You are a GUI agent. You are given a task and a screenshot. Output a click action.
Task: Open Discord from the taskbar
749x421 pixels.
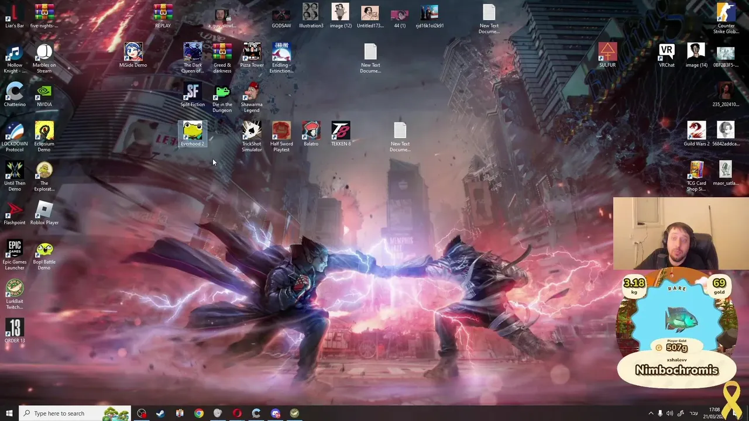276,413
